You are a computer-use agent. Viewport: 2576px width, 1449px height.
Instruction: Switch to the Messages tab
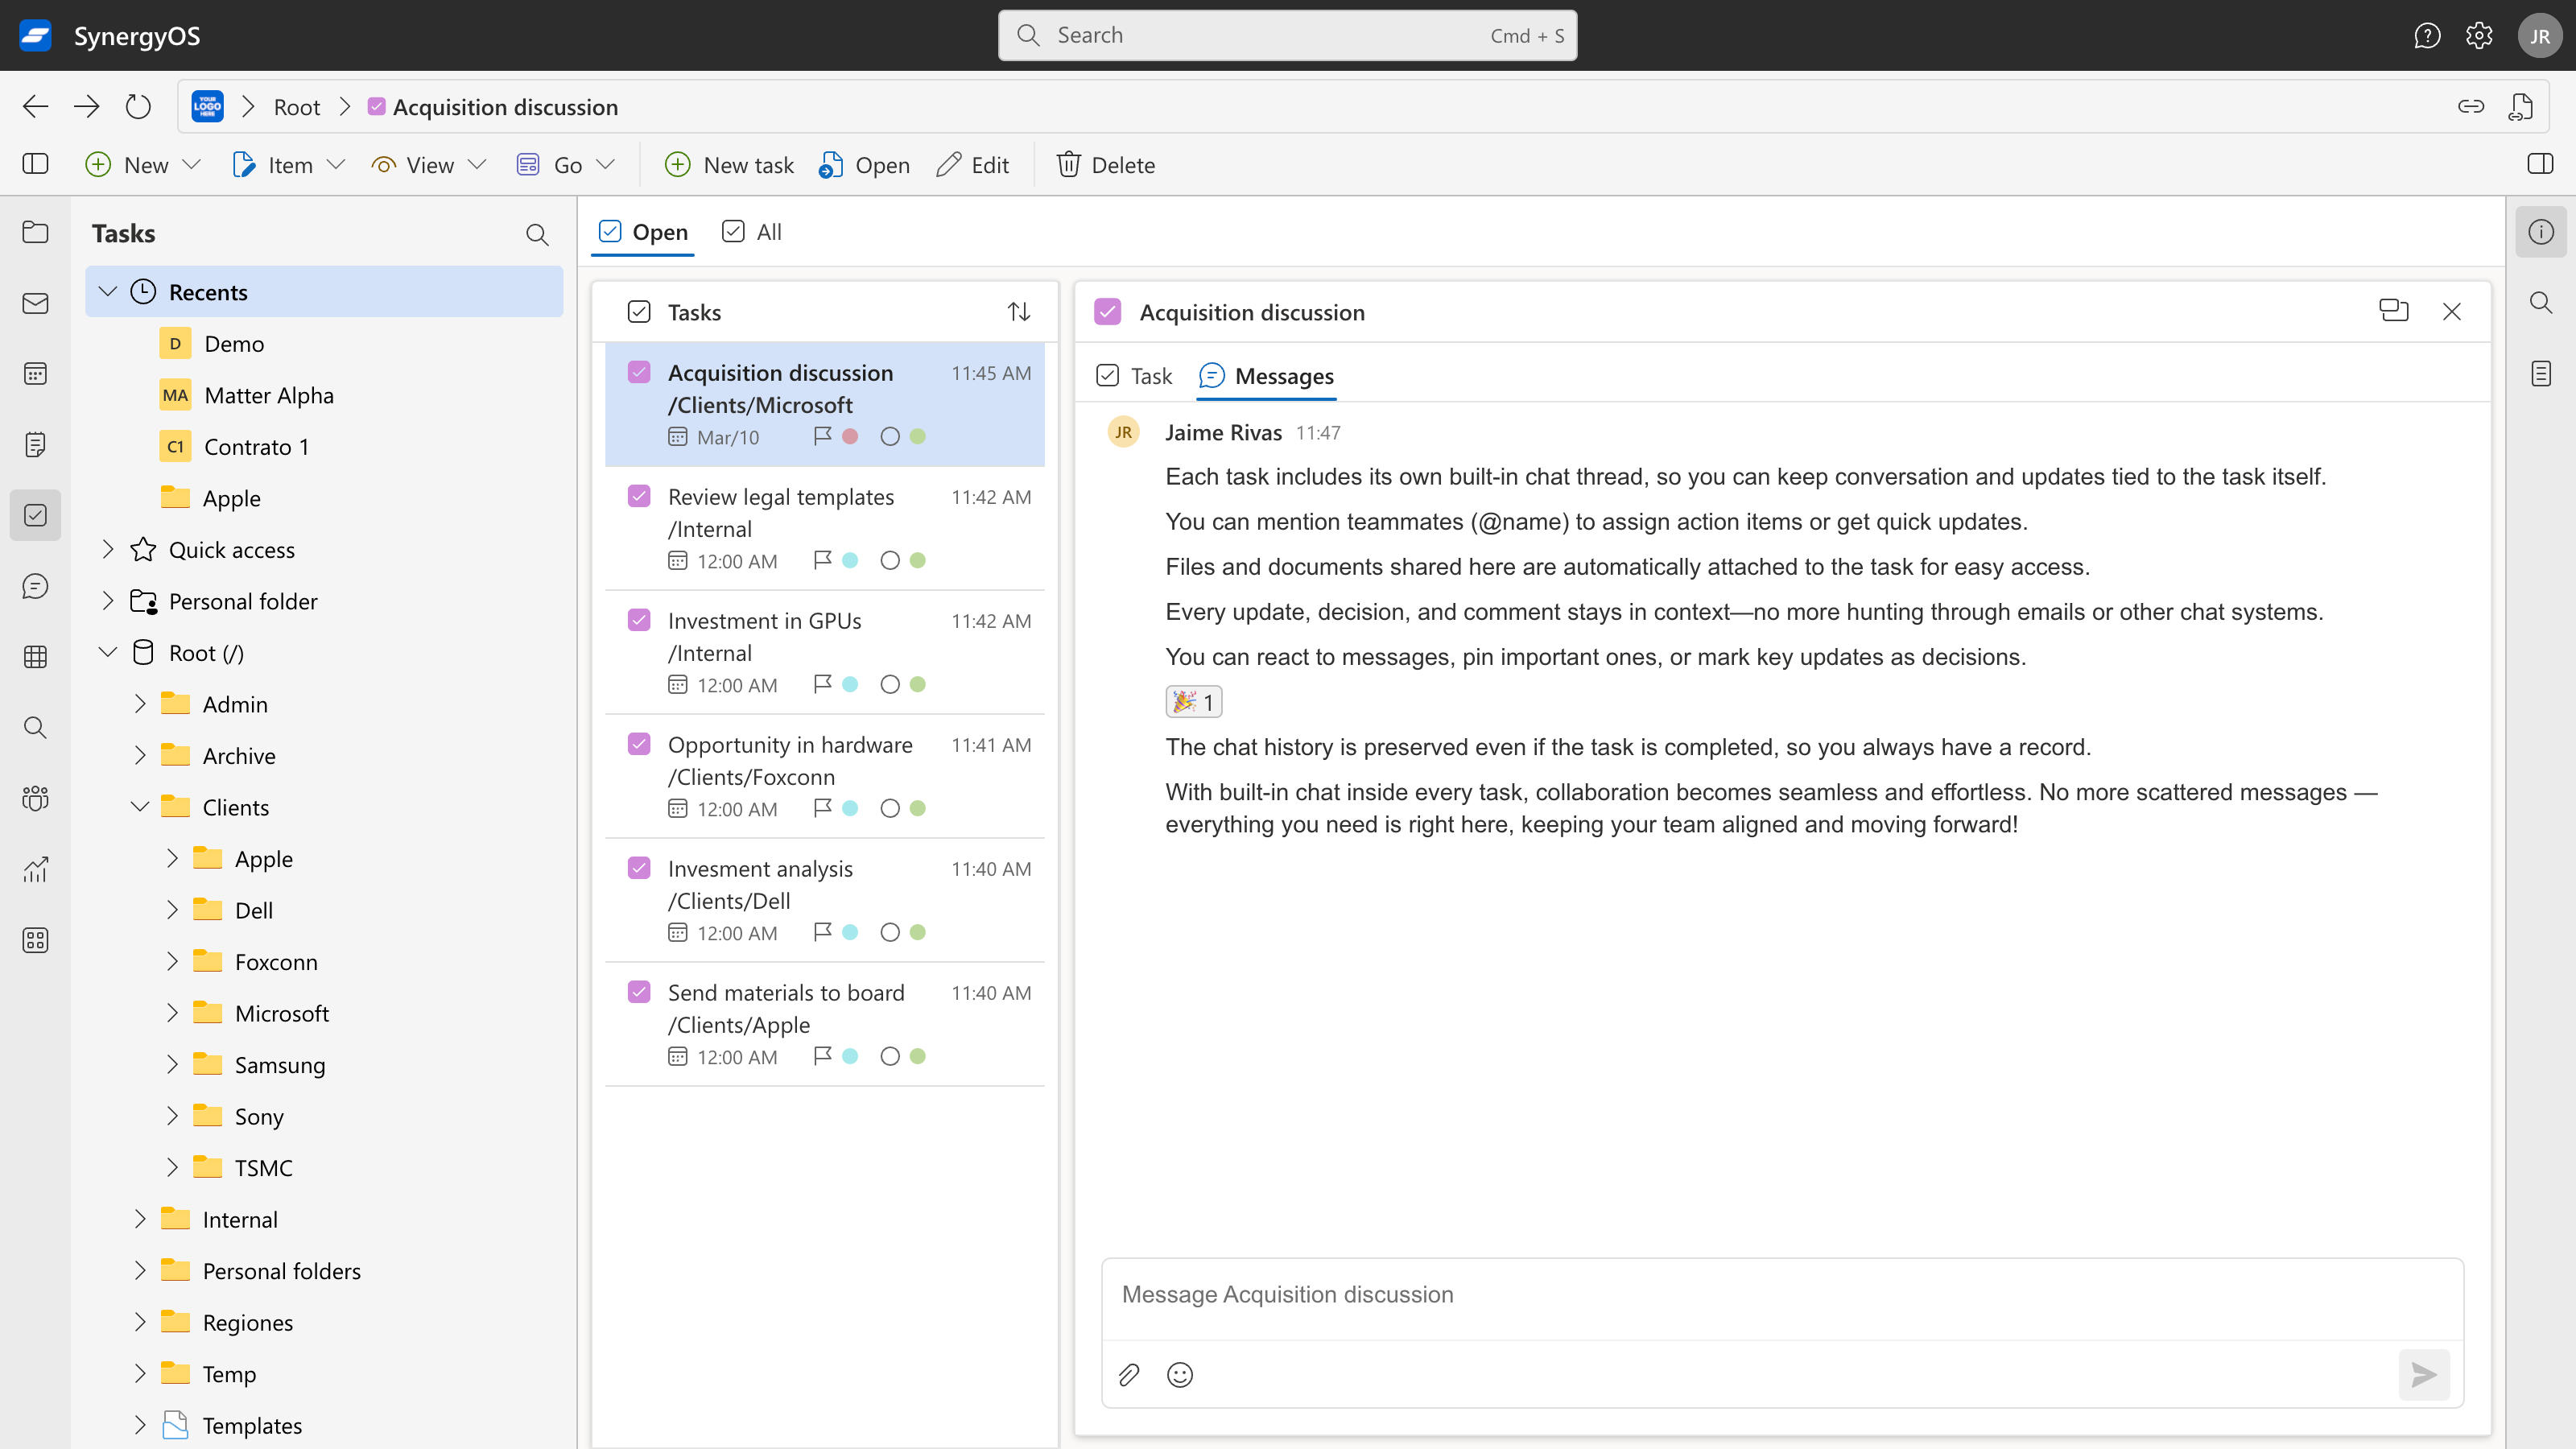coord(1266,376)
